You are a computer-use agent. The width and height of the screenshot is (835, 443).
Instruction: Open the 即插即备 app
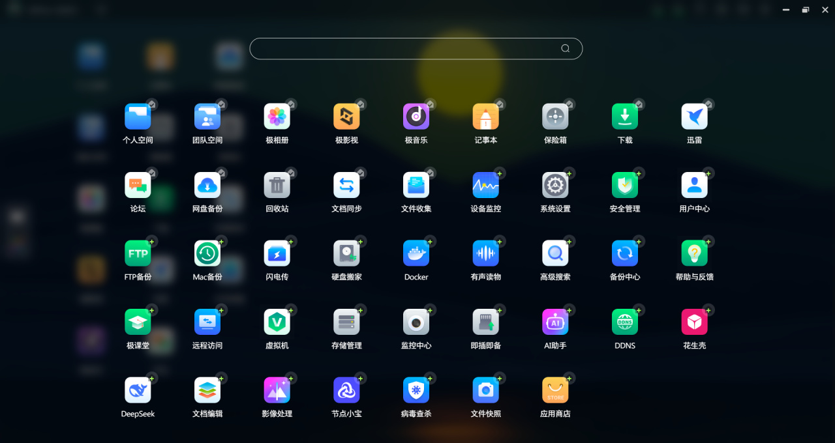[x=486, y=322]
